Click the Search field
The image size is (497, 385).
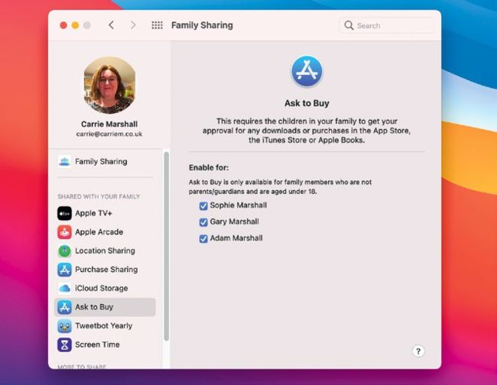(x=386, y=25)
